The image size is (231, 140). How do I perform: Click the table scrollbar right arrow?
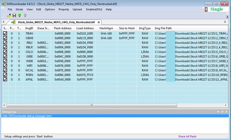tap(226, 105)
